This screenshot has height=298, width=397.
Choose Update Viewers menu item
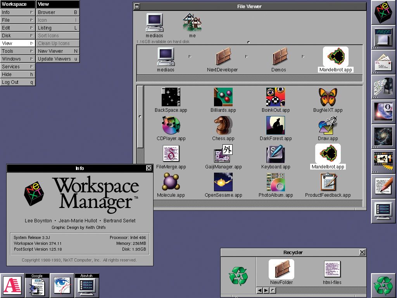pos(58,59)
